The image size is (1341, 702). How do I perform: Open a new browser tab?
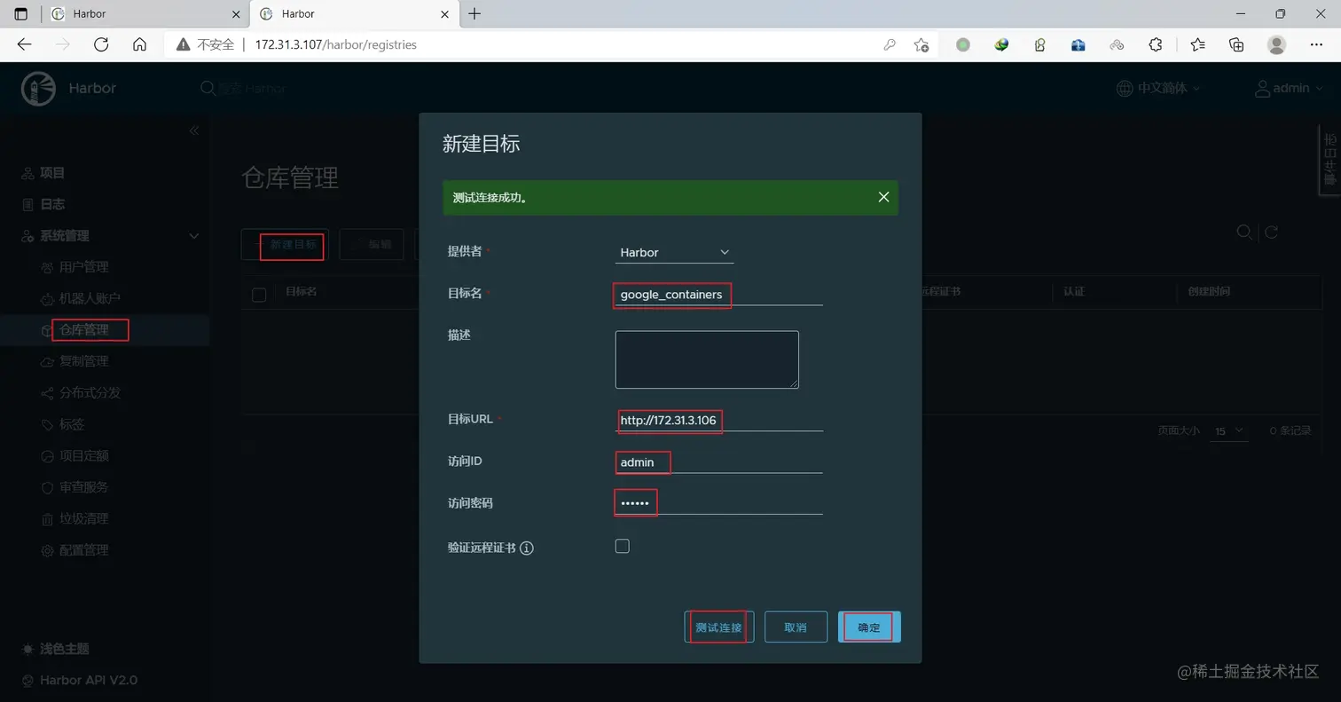click(474, 14)
